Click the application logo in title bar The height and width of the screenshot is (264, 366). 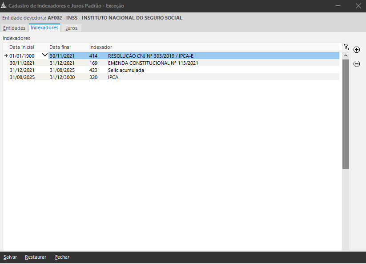tap(4, 6)
